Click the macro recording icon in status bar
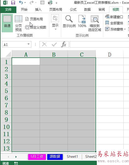 click(x=16, y=163)
